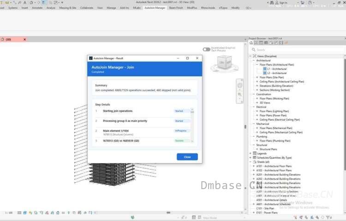346x221 pixels.
Task: Click the fourth Project Browser toolbar icon
Action: pos(266,43)
